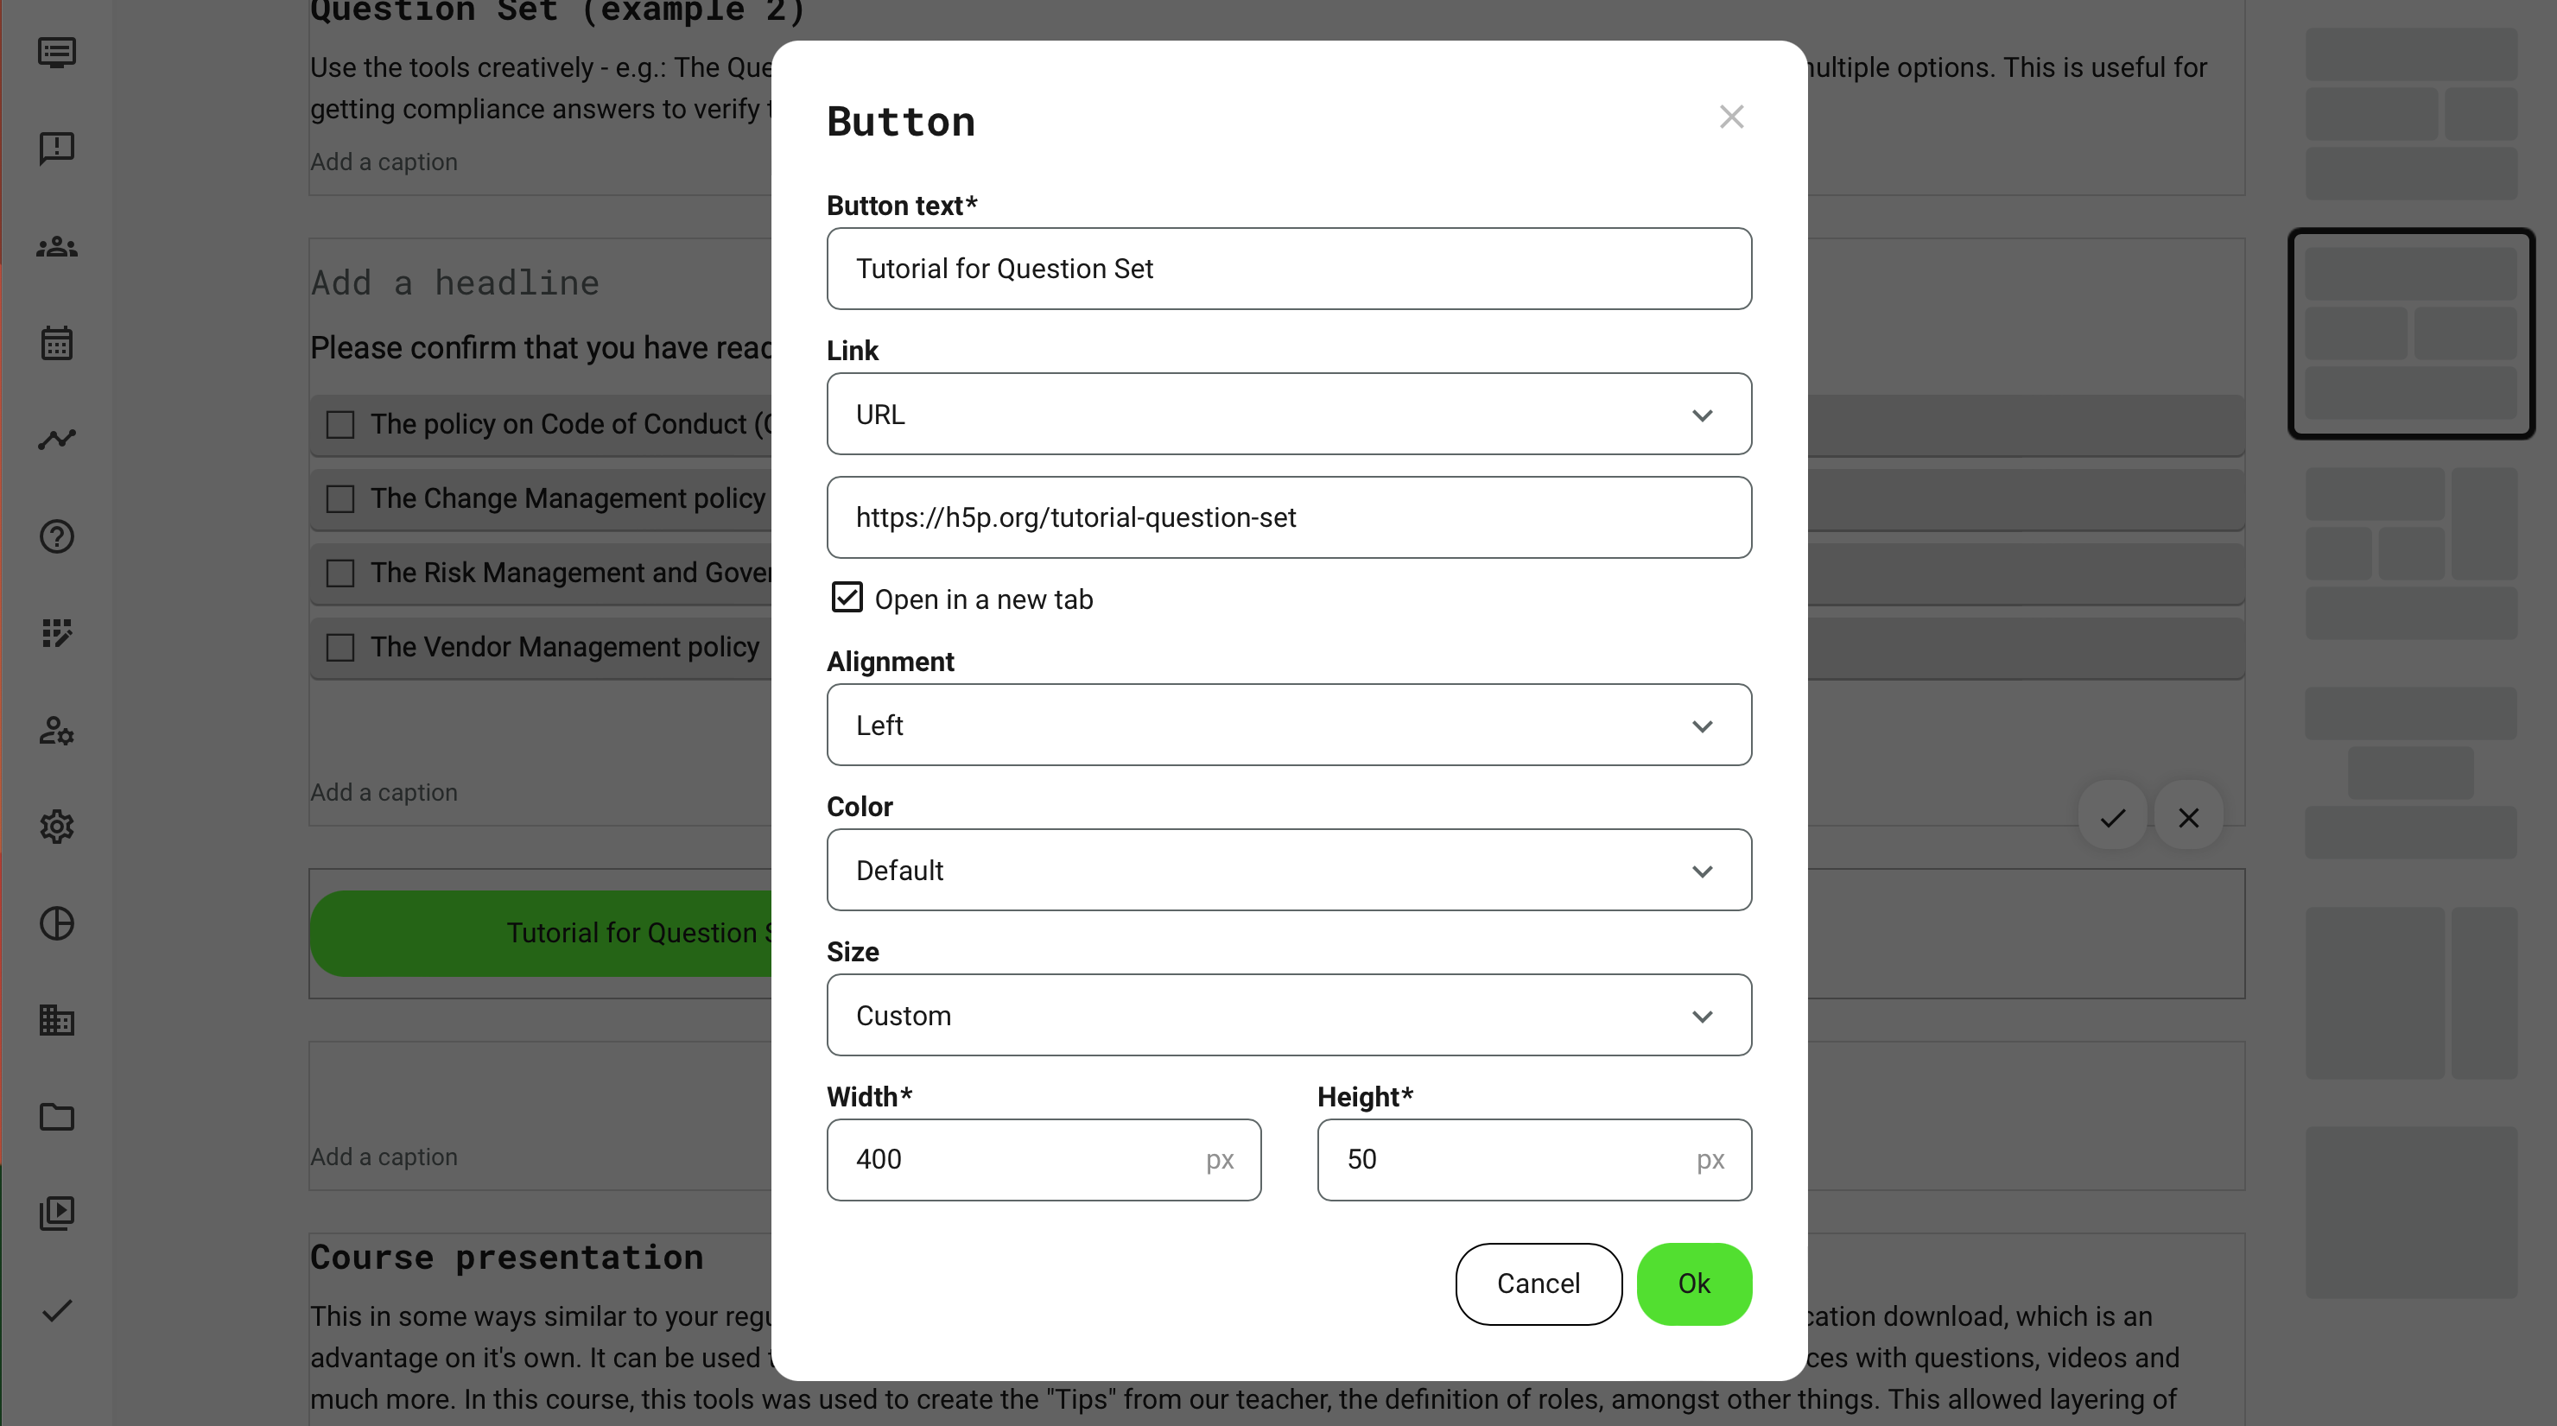
Task: Click the calendar icon in the sidebar
Action: (x=56, y=344)
